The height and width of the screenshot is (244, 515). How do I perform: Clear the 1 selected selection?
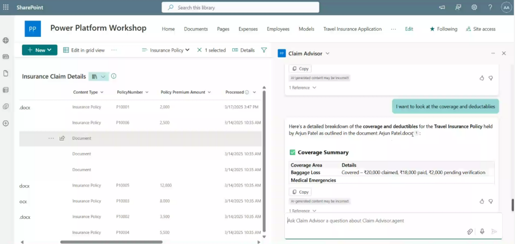coord(199,50)
